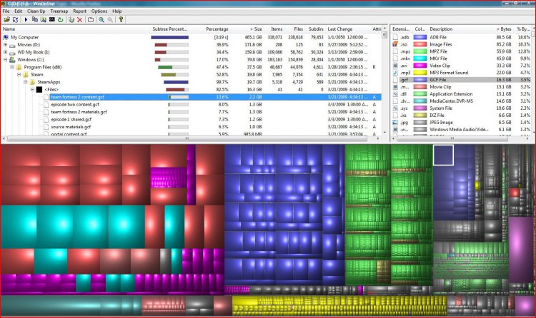Click the blue Open Item arrow icon
Image resolution: width=536 pixels, height=318 pixels.
[x=26, y=20]
